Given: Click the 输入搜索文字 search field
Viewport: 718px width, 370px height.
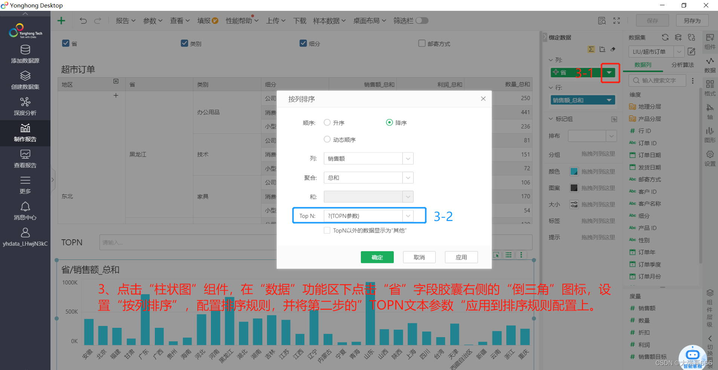Looking at the screenshot, I should (658, 81).
